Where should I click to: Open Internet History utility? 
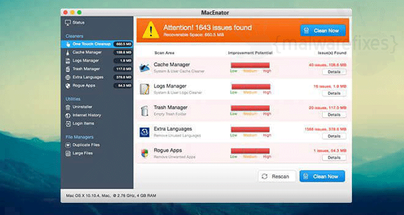87,115
